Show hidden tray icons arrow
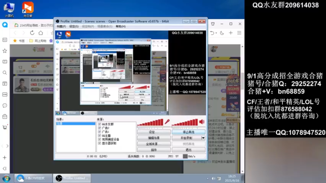The width and height of the screenshot is (326, 183). pos(207,179)
